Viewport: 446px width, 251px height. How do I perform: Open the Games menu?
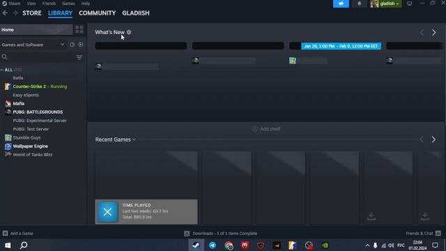[68, 3]
